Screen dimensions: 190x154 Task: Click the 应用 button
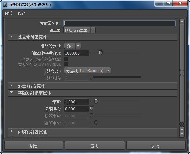tap(95, 145)
